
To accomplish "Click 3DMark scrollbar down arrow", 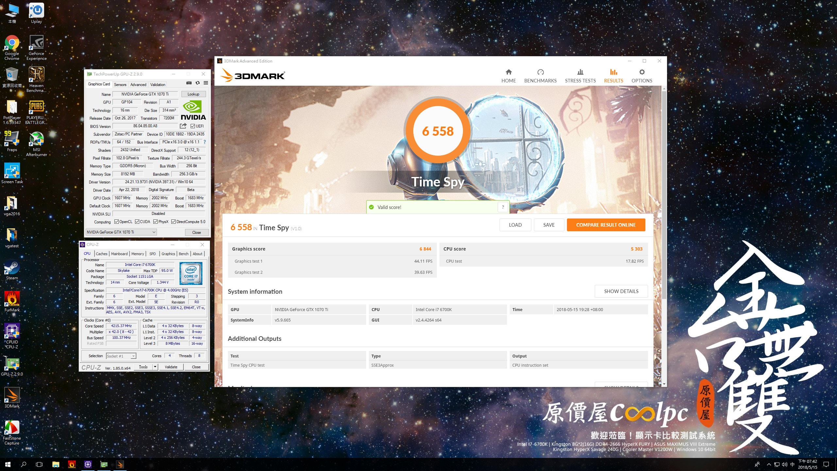I will click(664, 384).
